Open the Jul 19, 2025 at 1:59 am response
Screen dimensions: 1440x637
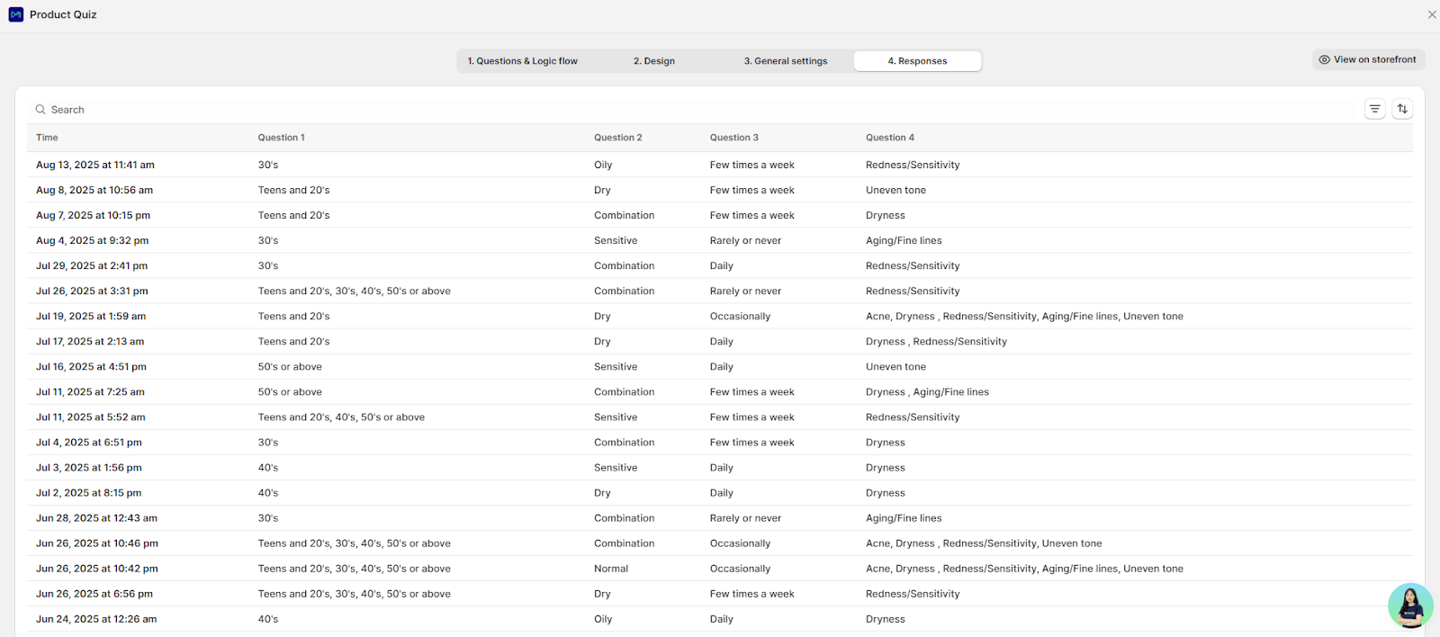[91, 317]
